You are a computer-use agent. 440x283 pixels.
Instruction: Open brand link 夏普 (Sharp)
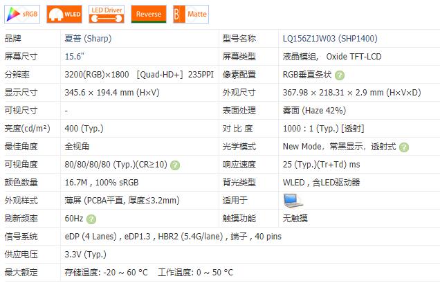(88, 39)
